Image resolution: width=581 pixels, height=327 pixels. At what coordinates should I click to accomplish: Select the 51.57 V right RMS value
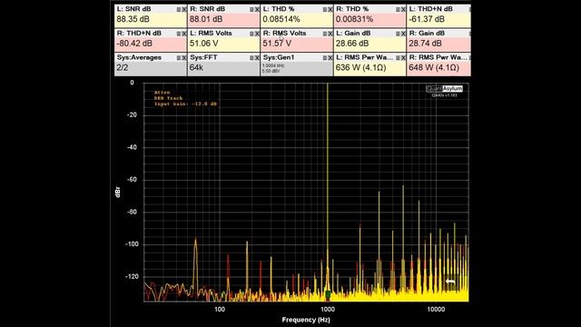[277, 44]
